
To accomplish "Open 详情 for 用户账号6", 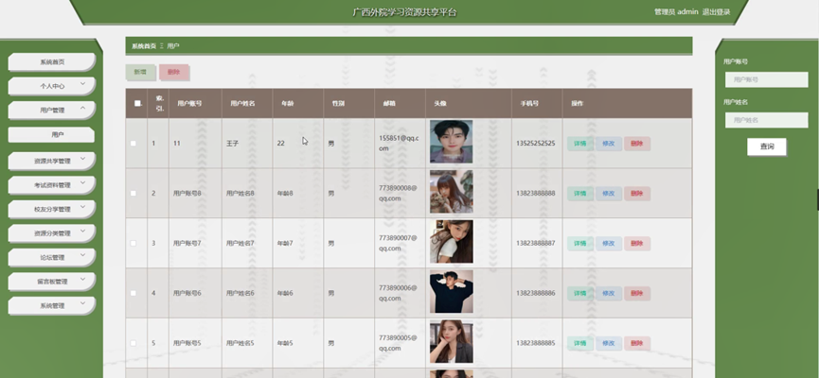I will [x=579, y=294].
